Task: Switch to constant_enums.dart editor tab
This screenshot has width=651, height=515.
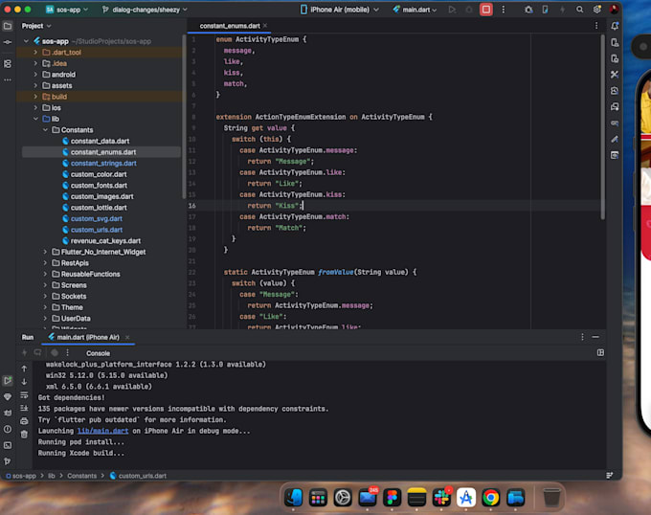Action: [x=230, y=26]
